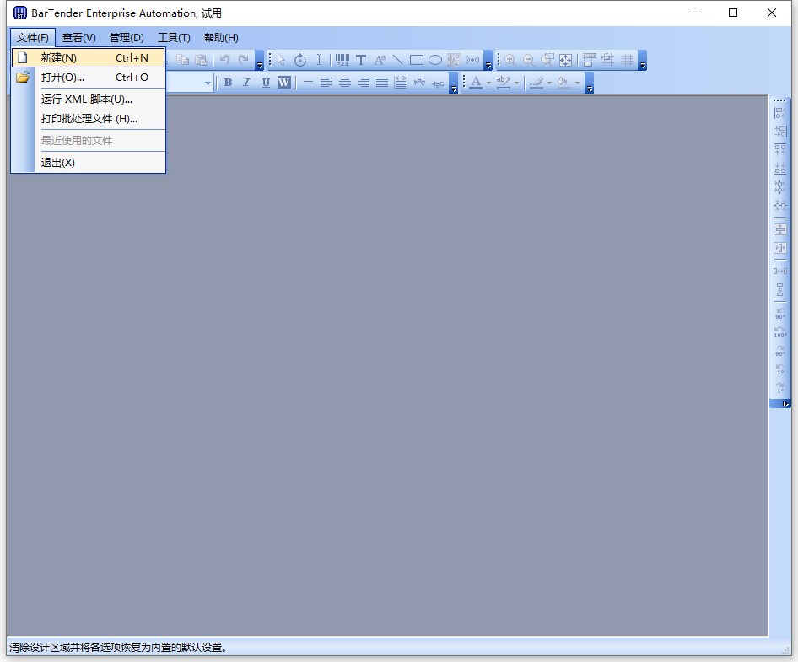This screenshot has width=798, height=662.
Task: Click the align bottom edges icon in side toolbar
Action: 779,169
